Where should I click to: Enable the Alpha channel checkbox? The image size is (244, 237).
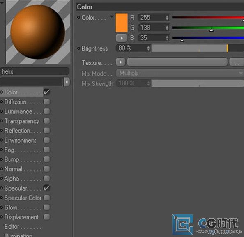[47, 178]
